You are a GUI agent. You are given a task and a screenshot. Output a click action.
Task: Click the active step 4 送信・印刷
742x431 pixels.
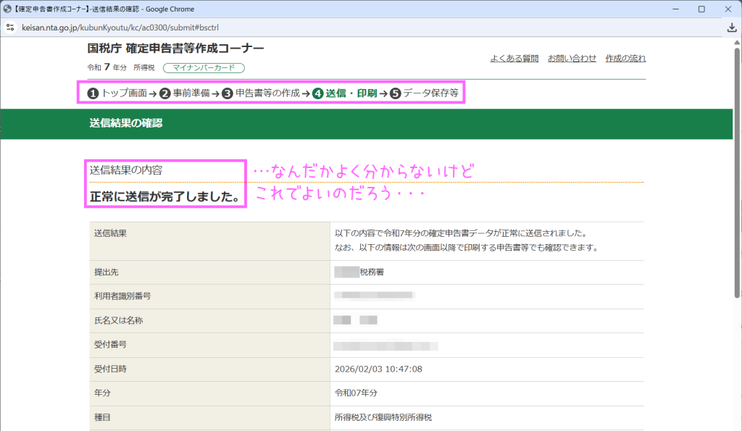coord(344,93)
